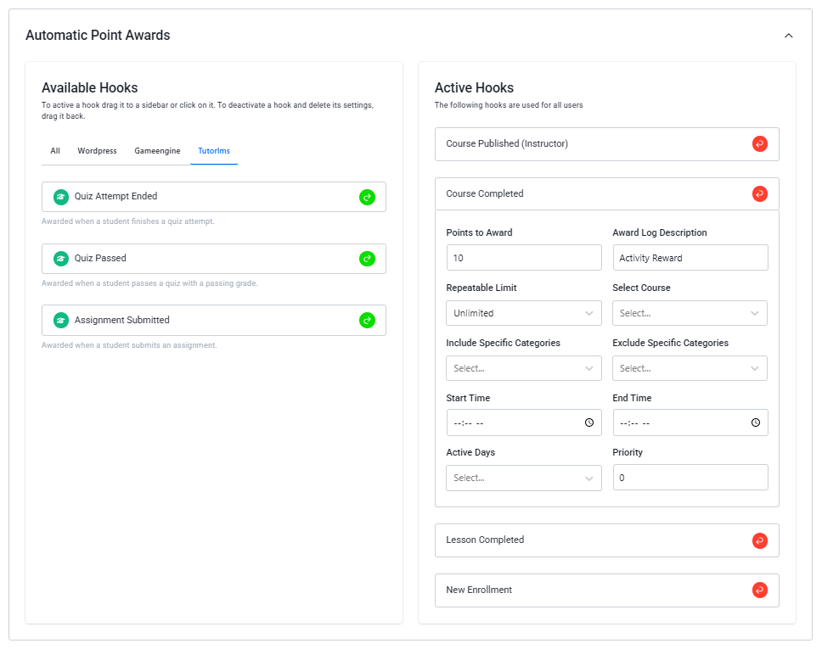Open the Repeatable Limit dropdown
The height and width of the screenshot is (649, 822).
click(524, 313)
